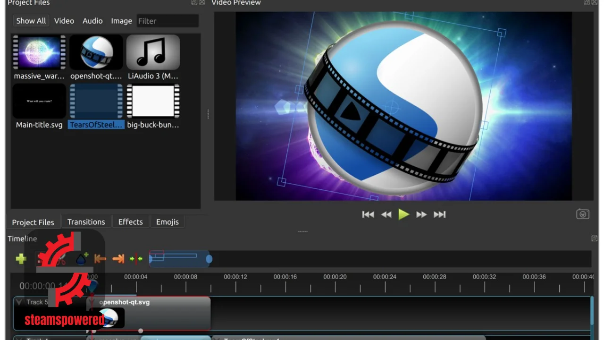Click the green Add Track plus icon
The image size is (604, 340).
tap(21, 258)
